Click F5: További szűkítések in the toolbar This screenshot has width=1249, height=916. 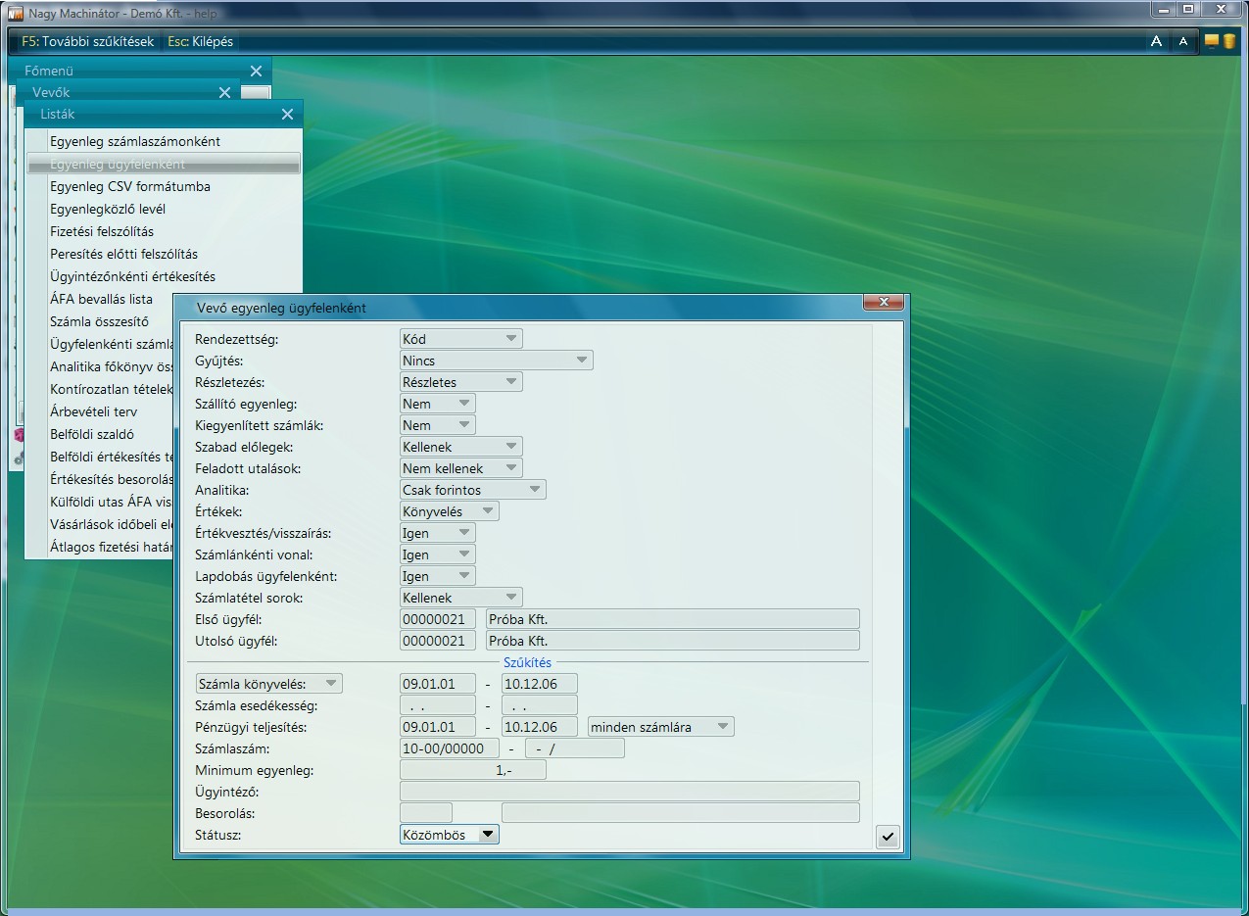87,41
